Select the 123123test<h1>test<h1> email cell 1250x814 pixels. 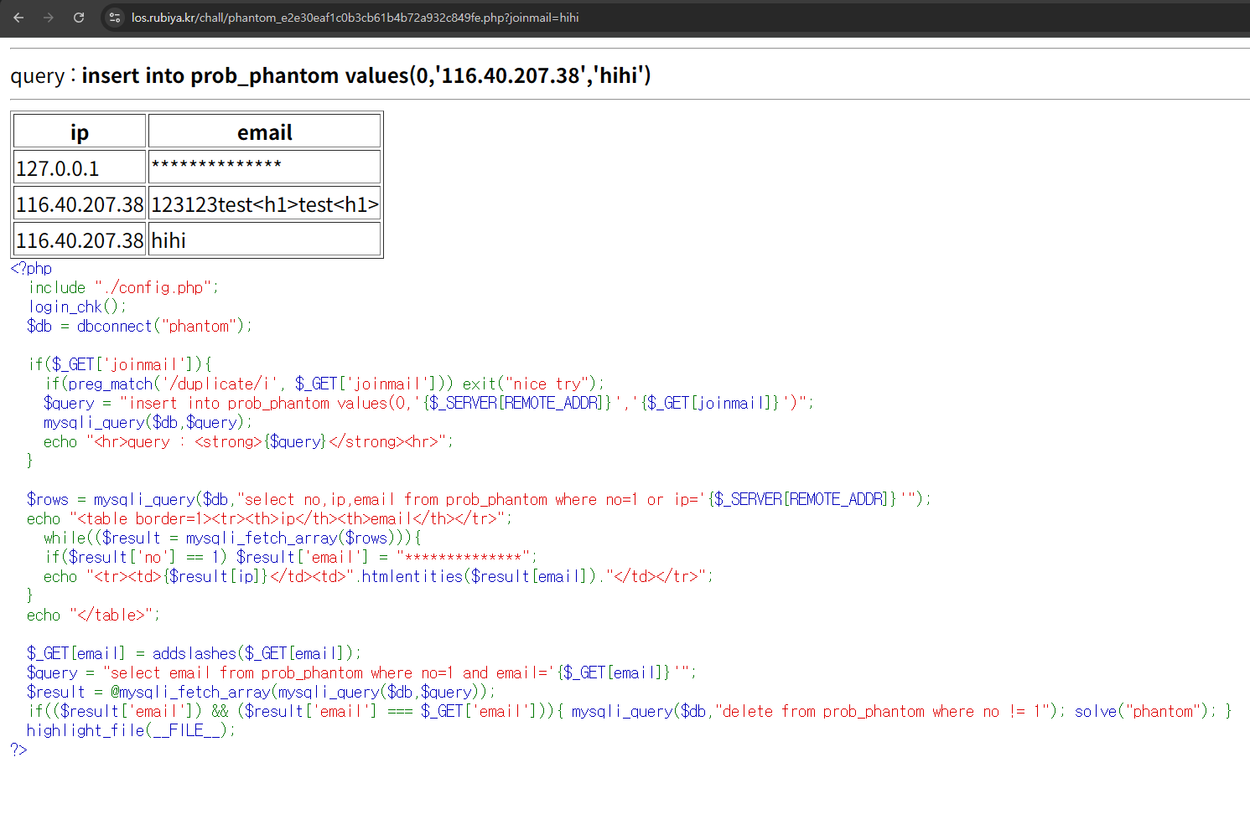[x=264, y=204]
